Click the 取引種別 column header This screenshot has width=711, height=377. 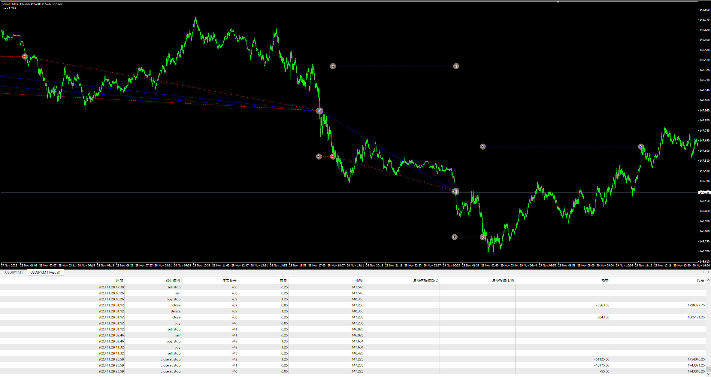point(172,281)
